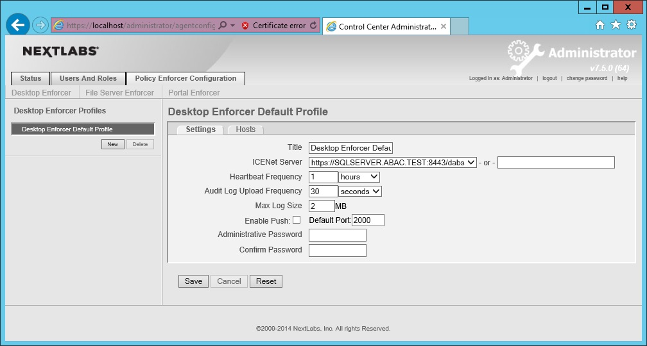Open the File Server Enforcer submenu item
647x346 pixels.
[119, 93]
